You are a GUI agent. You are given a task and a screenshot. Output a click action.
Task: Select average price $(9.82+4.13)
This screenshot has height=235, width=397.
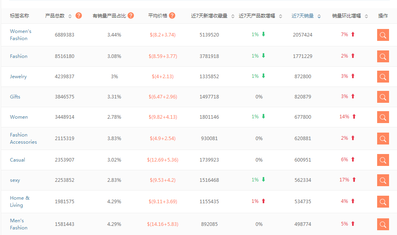(163, 117)
